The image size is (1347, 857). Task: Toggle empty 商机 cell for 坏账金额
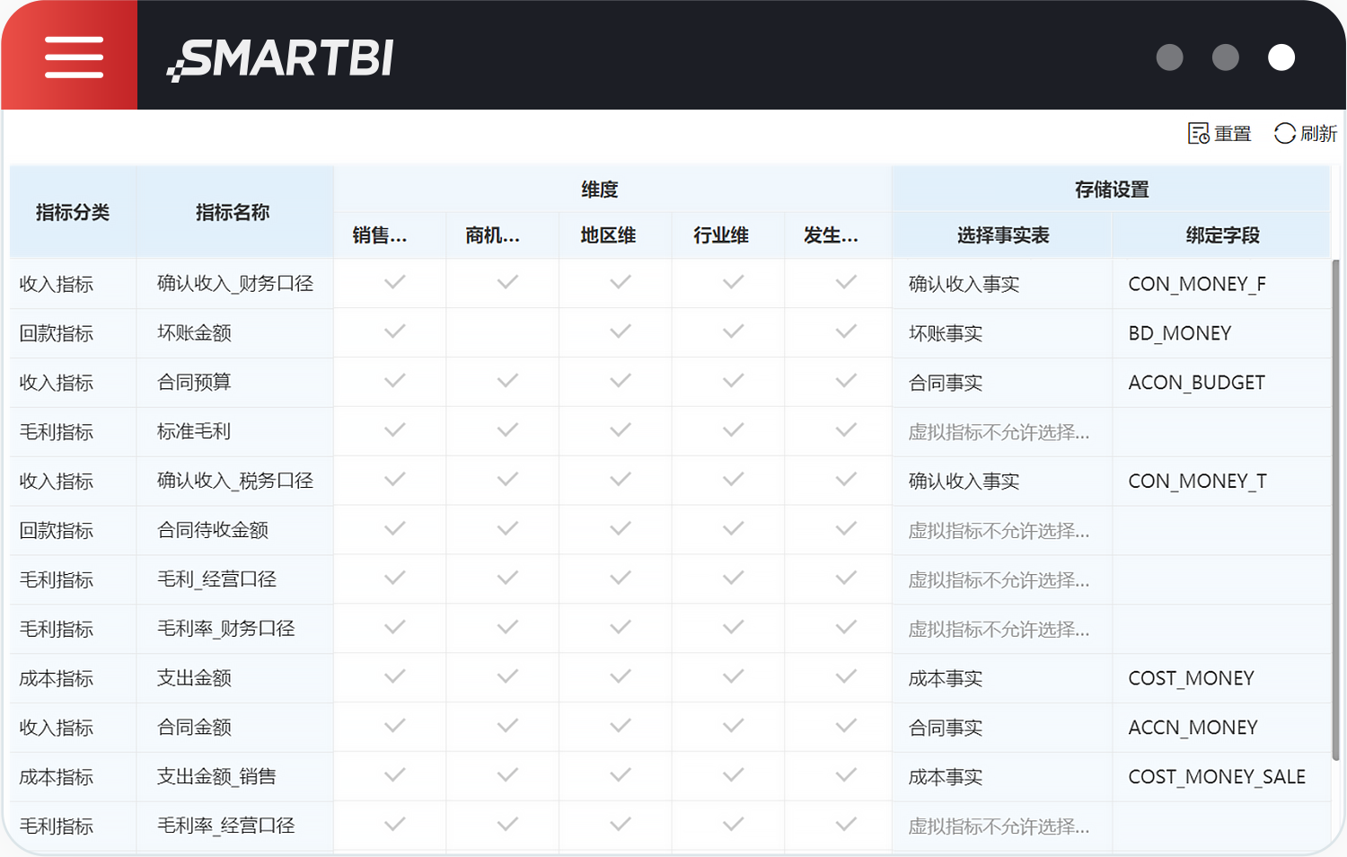507,332
